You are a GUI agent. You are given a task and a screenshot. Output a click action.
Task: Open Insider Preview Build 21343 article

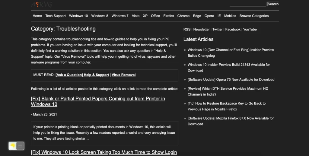pos(229,68)
